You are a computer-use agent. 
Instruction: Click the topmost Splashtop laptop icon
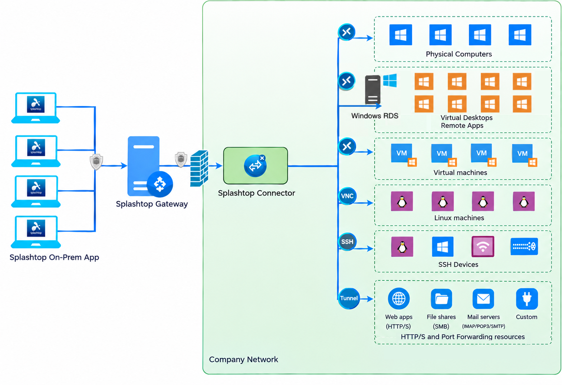[x=36, y=108]
